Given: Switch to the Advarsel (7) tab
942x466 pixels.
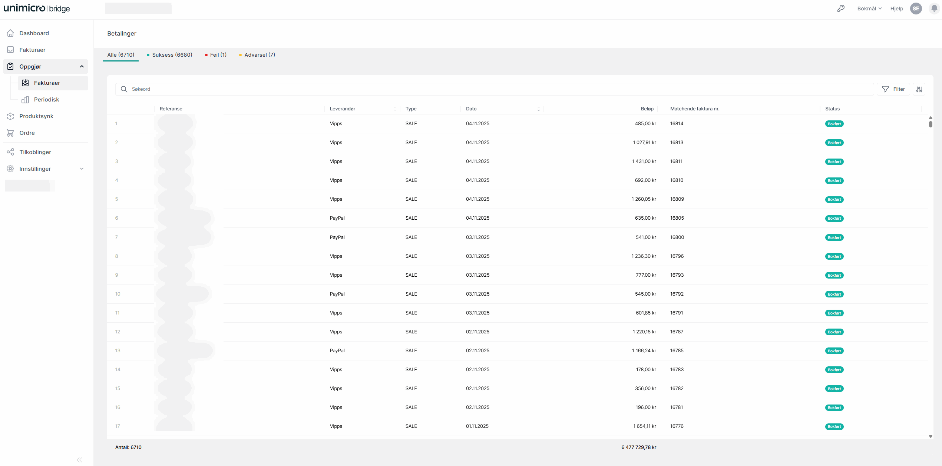Looking at the screenshot, I should point(257,55).
